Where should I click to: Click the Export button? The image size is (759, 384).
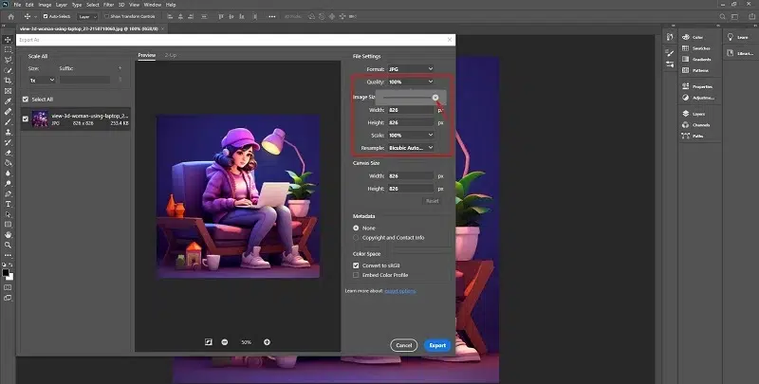point(437,345)
